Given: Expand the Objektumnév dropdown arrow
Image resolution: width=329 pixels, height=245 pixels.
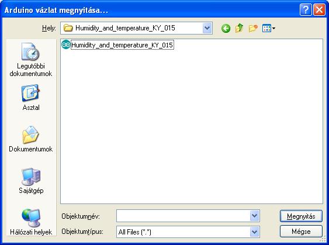Looking at the screenshot, I should click(255, 216).
